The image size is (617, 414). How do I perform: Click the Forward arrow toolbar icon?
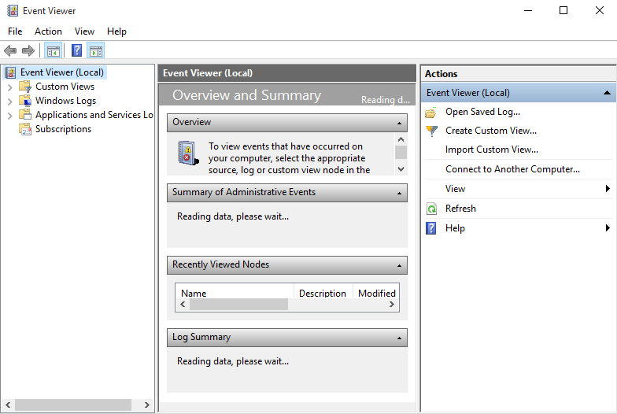[x=28, y=50]
